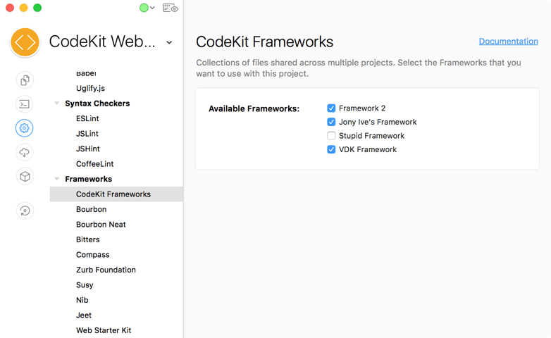Open the files view icon in sidebar
This screenshot has height=338, width=551.
click(25, 80)
